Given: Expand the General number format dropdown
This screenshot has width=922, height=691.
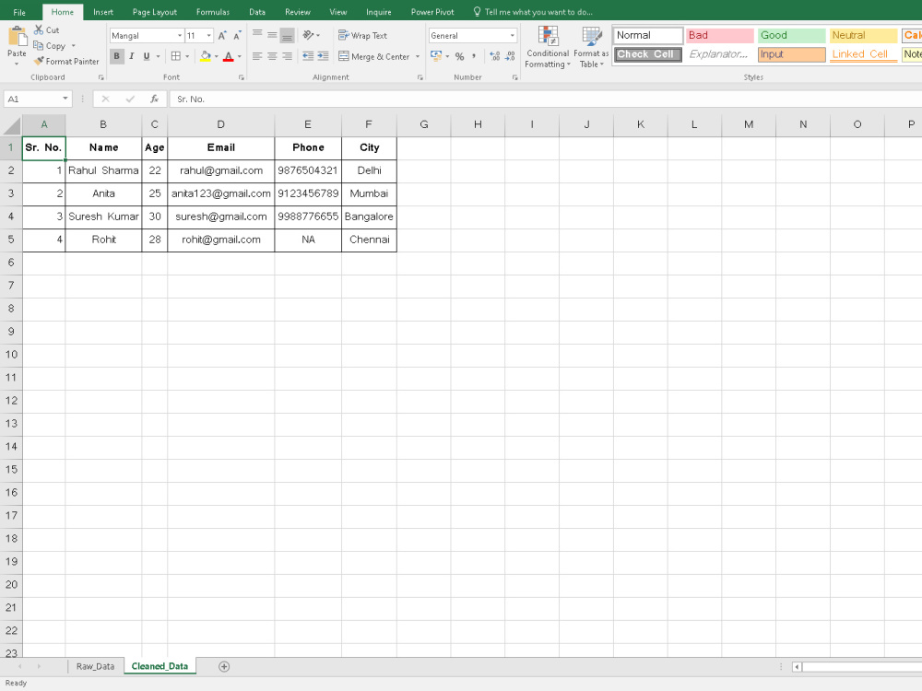Looking at the screenshot, I should coord(512,36).
